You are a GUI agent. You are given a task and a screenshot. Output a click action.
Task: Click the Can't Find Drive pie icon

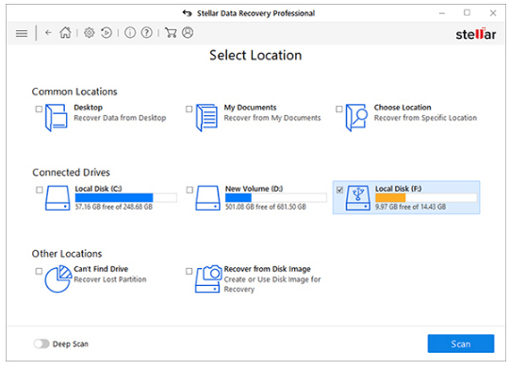[58, 278]
